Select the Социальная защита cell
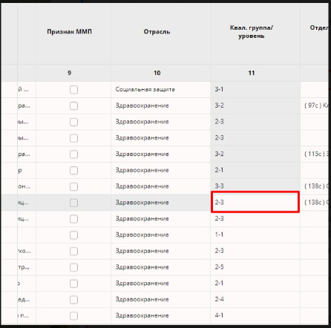331x328 pixels. pyautogui.click(x=160, y=90)
